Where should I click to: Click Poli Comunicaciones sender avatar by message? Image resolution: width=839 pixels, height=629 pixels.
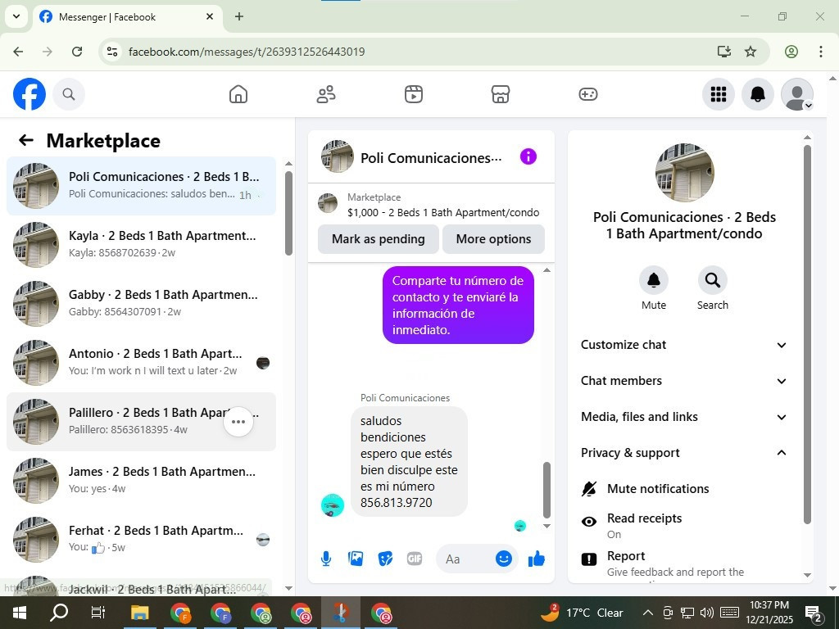point(333,505)
